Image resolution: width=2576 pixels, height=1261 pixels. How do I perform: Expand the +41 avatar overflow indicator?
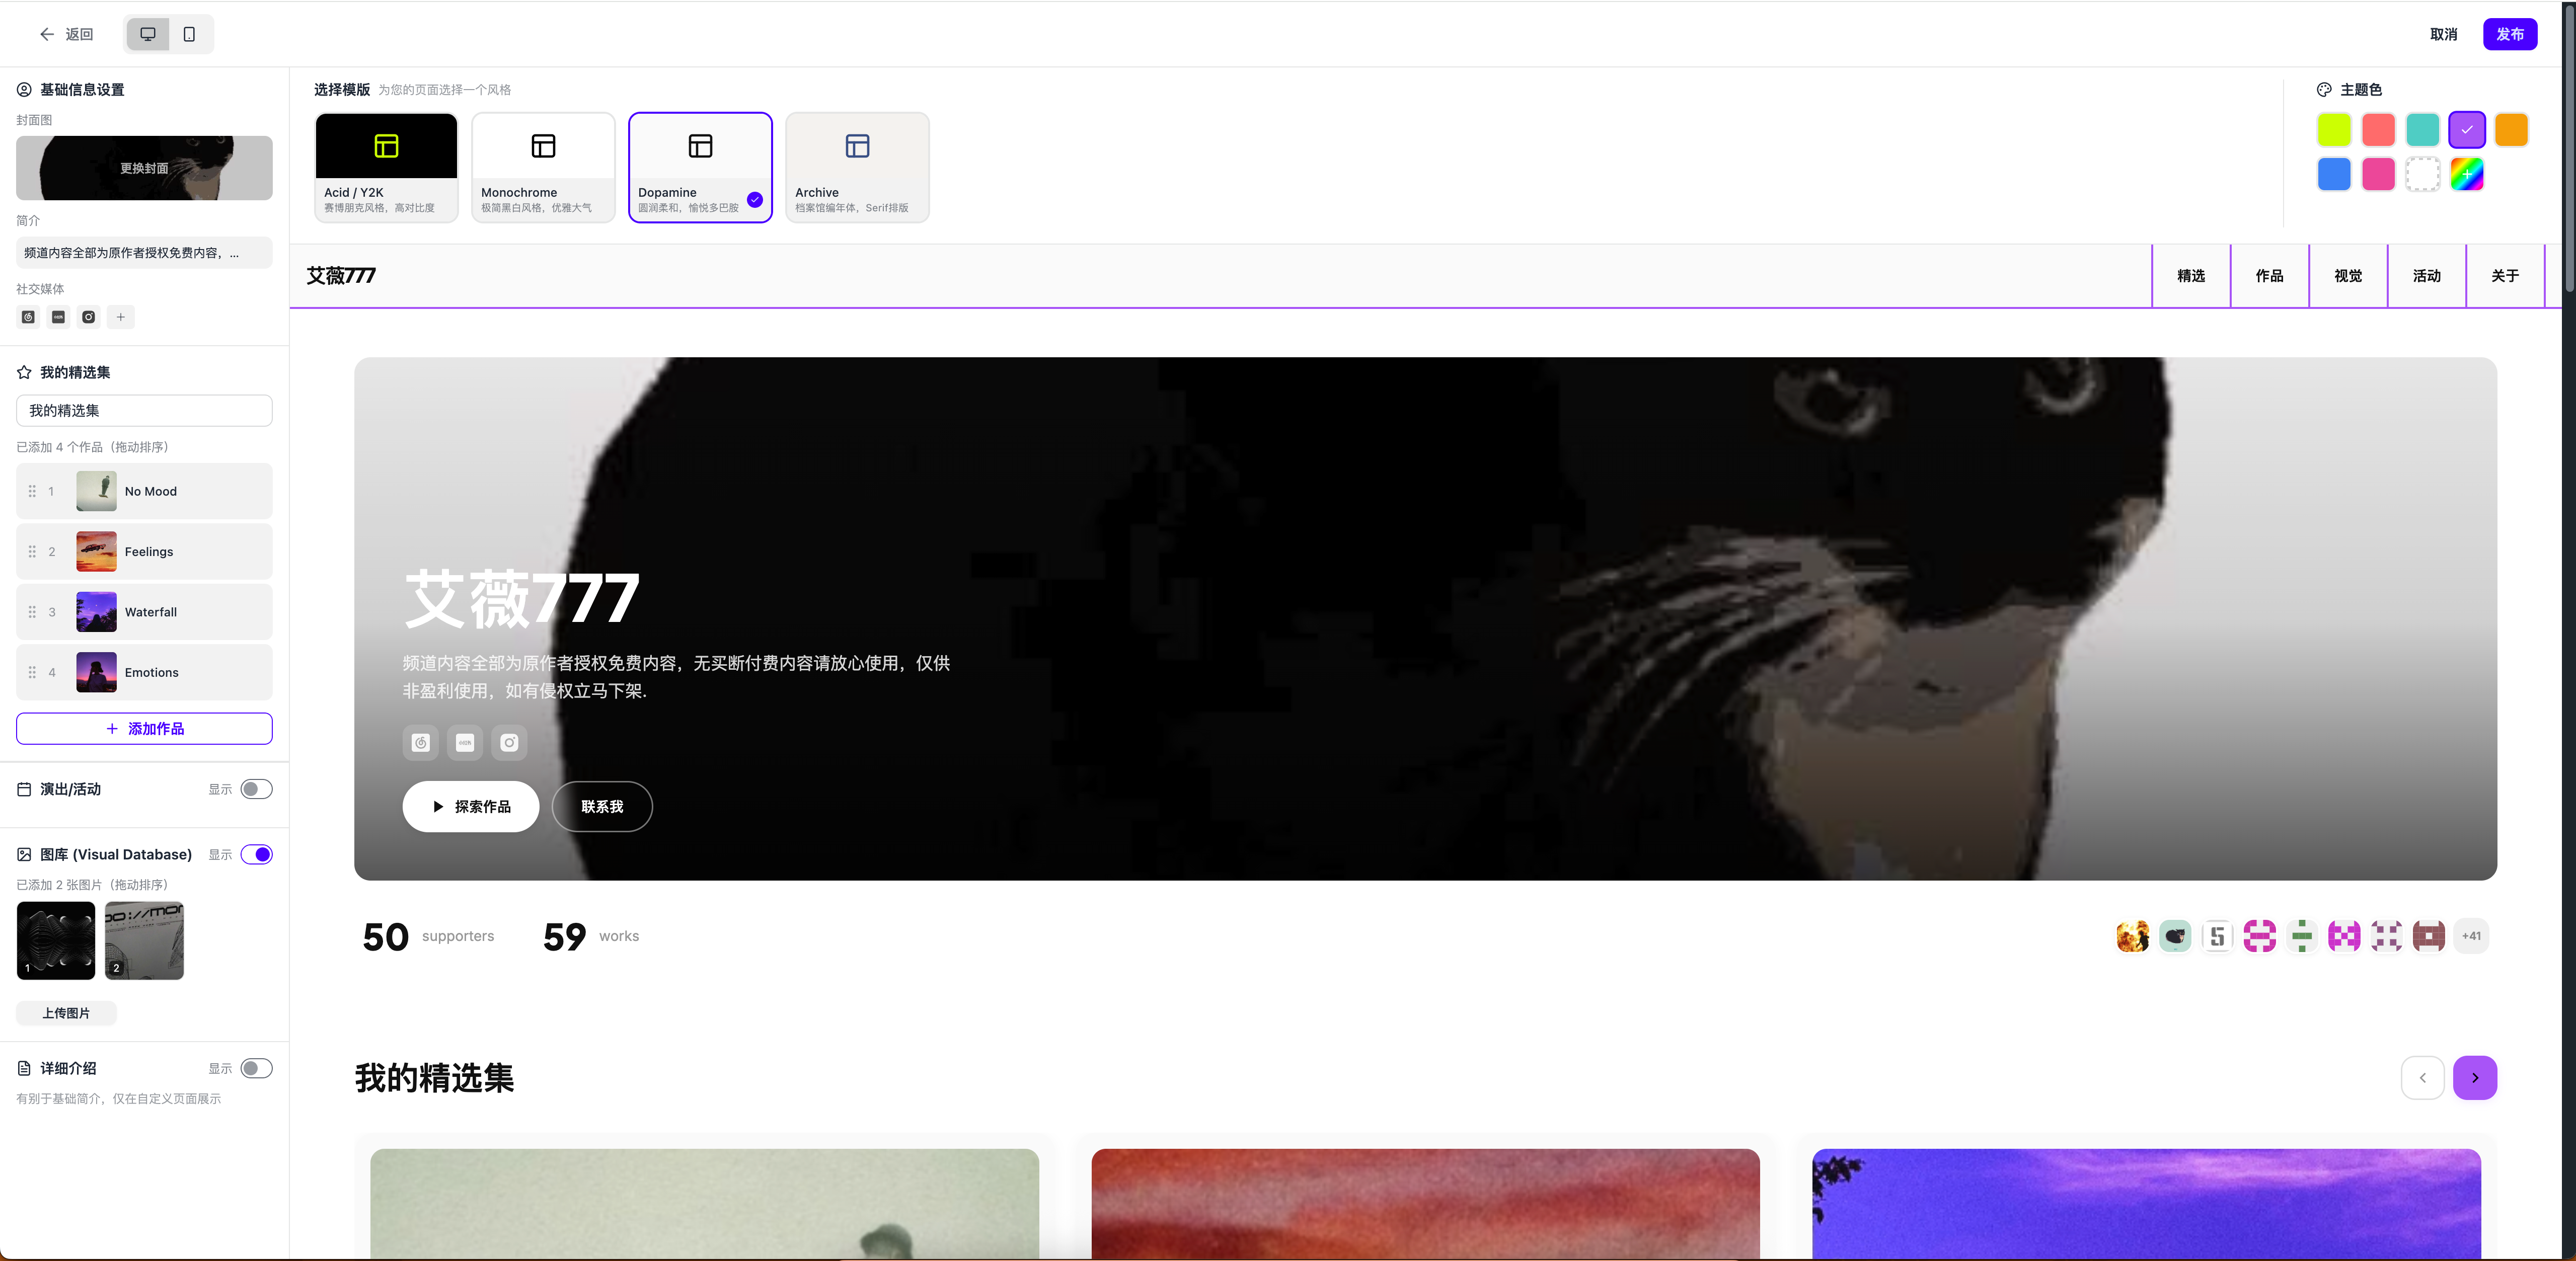[2472, 936]
